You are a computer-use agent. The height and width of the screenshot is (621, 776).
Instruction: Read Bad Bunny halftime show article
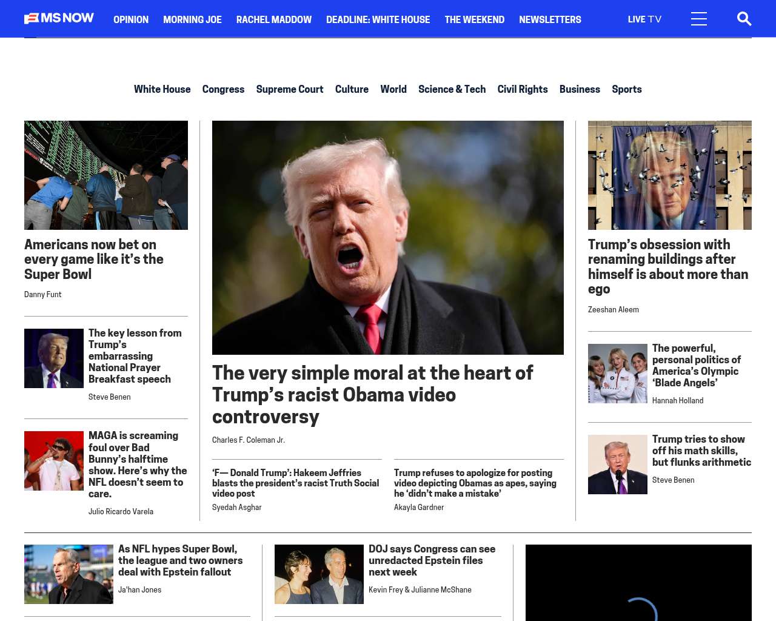click(x=138, y=465)
